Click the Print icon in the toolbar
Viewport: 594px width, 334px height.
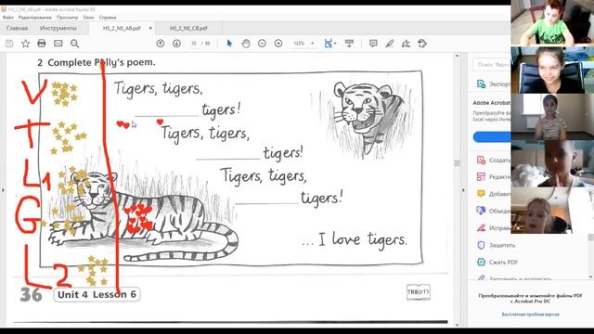click(x=42, y=44)
